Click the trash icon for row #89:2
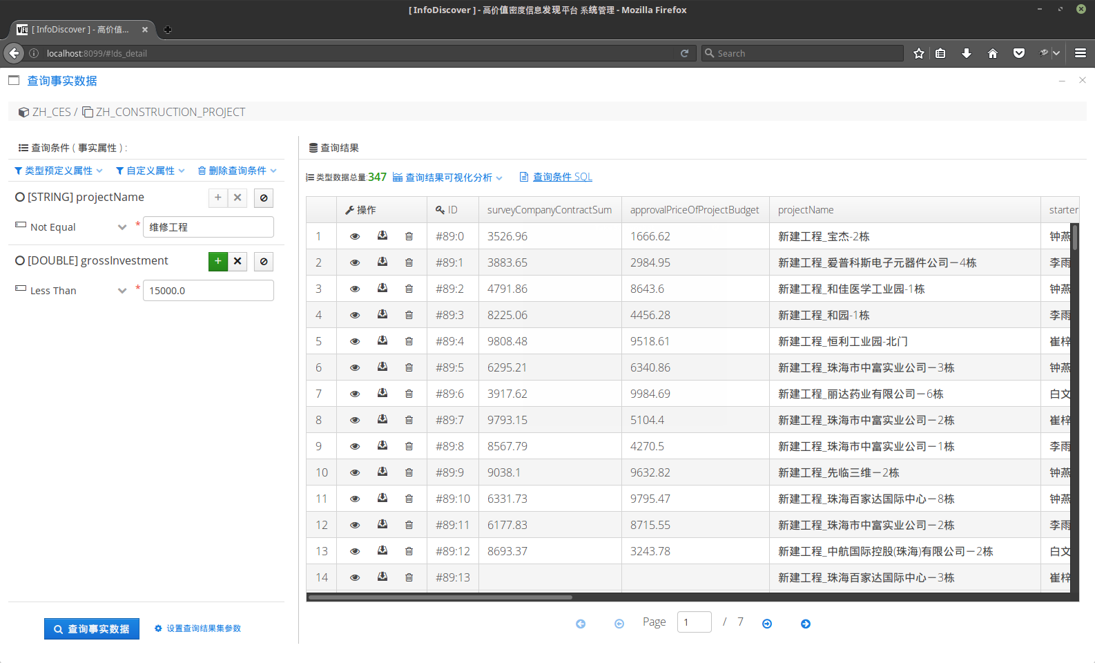 pyautogui.click(x=409, y=289)
